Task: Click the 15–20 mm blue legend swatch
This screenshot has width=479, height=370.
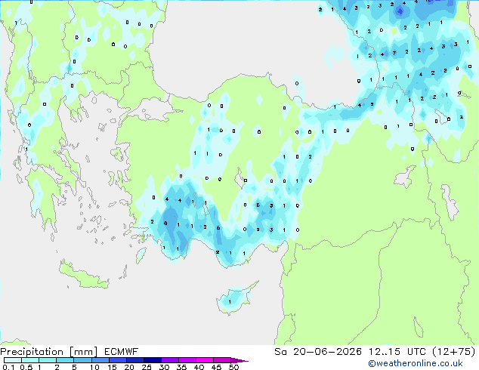Action: (117, 360)
